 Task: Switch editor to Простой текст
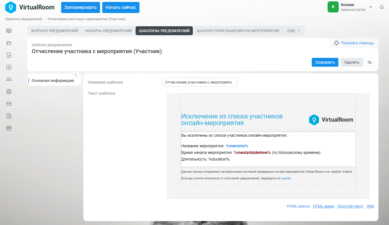point(350,206)
